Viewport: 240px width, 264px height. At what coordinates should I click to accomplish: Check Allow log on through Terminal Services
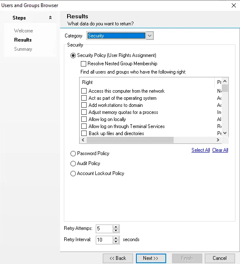pos(84,126)
